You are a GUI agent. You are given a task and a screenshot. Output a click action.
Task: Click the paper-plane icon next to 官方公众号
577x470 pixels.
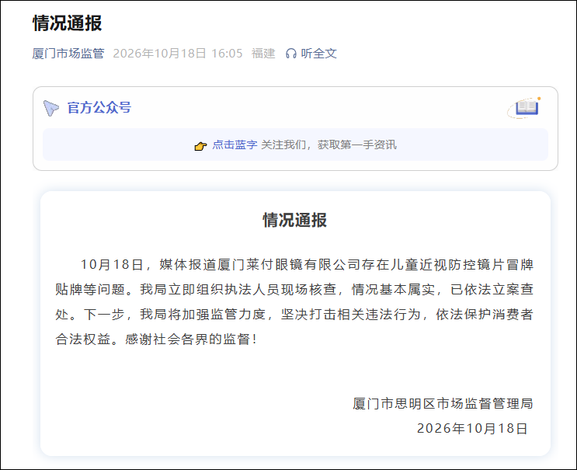(50, 108)
